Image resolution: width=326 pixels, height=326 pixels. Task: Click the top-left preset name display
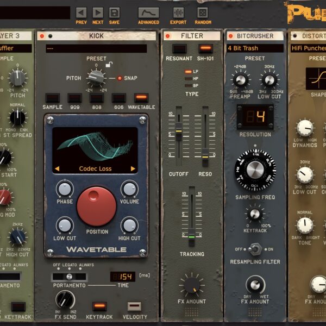(35, 12)
